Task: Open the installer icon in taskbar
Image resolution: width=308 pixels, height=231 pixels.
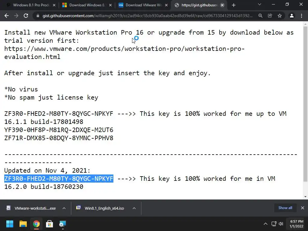Action: pos(63,224)
